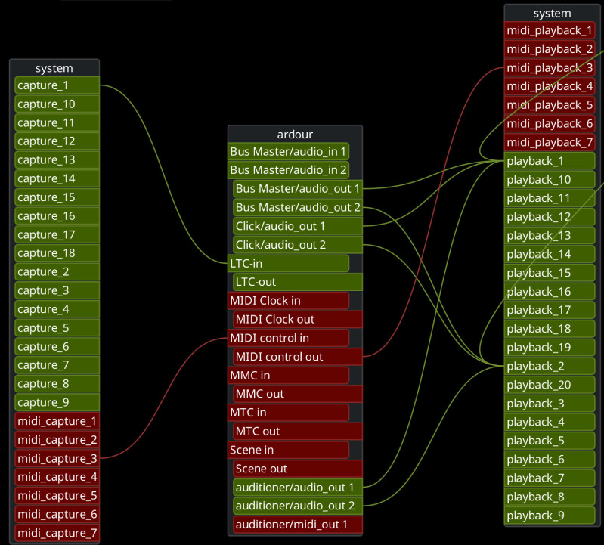Select the midi_playback_7 port
The image size is (604, 545).
pyautogui.click(x=550, y=142)
